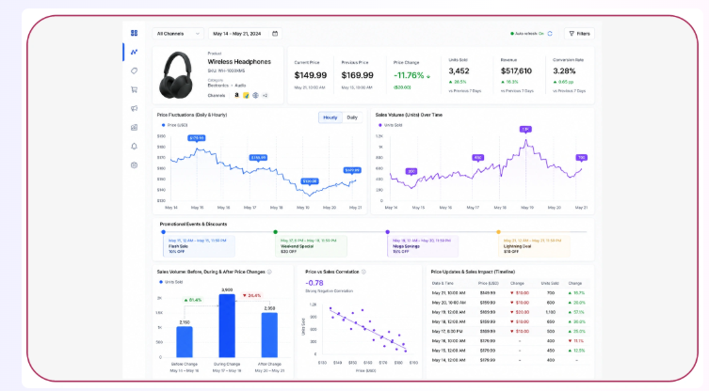
Task: Open the megaphone promotions sidebar icon
Action: (134, 108)
